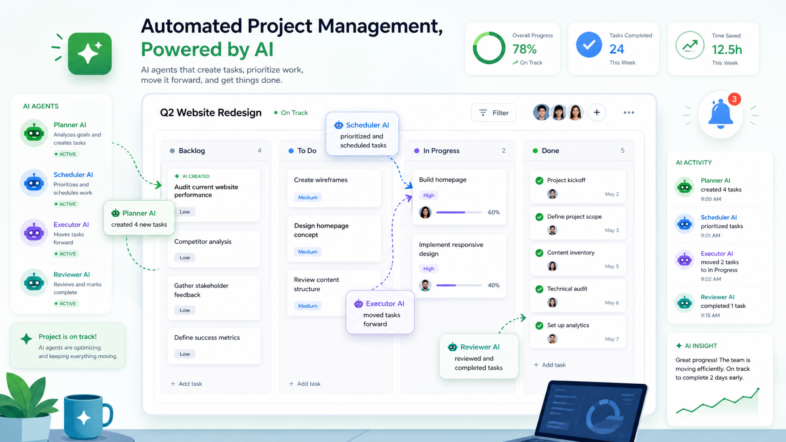Toggle the Set up analytics checkmark

tap(539, 325)
